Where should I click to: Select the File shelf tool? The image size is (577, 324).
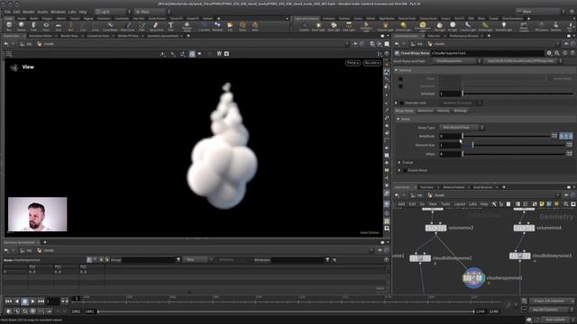click(230, 26)
